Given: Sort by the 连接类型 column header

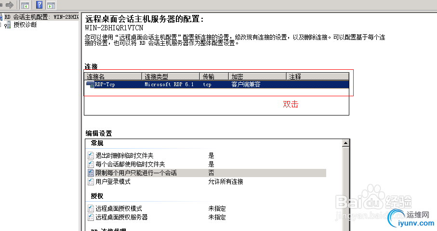Looking at the screenshot, I should [x=171, y=76].
